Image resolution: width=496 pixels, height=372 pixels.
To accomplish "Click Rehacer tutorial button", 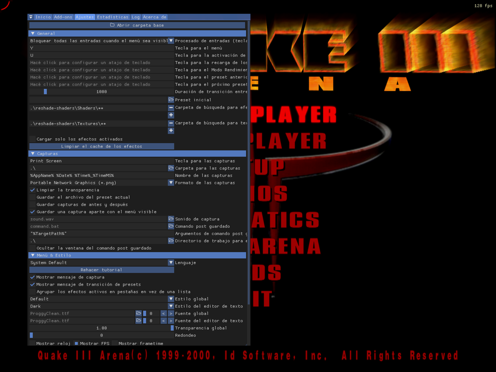I will [x=101, y=270].
